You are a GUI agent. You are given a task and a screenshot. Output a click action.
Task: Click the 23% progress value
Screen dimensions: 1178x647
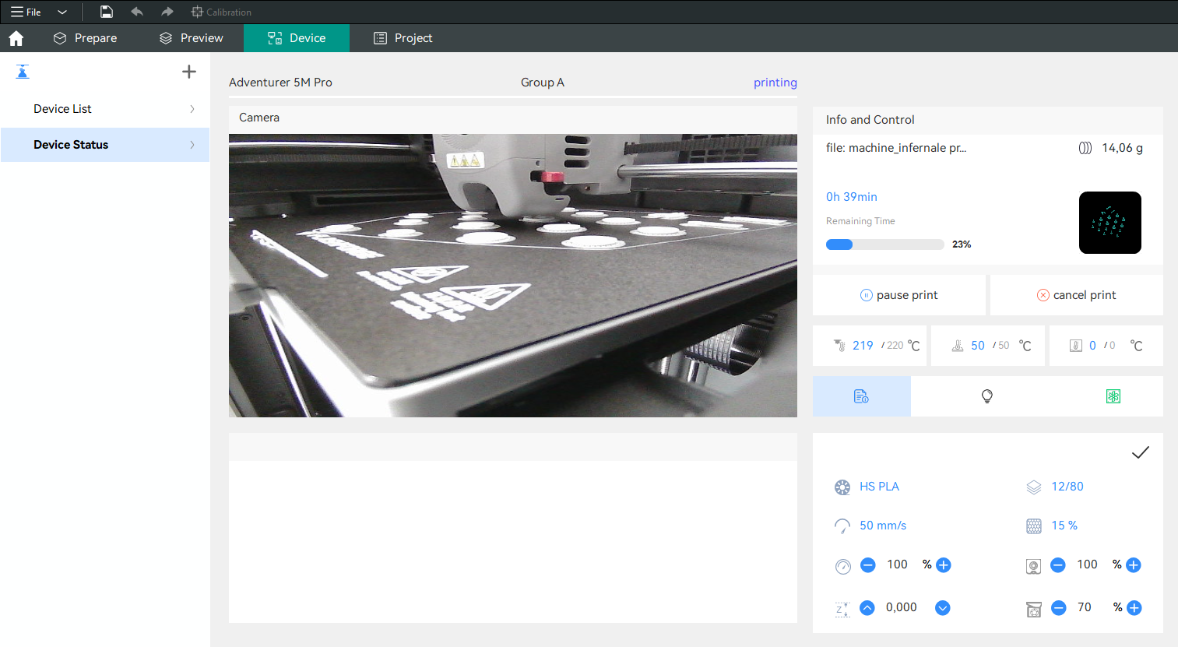[962, 244]
